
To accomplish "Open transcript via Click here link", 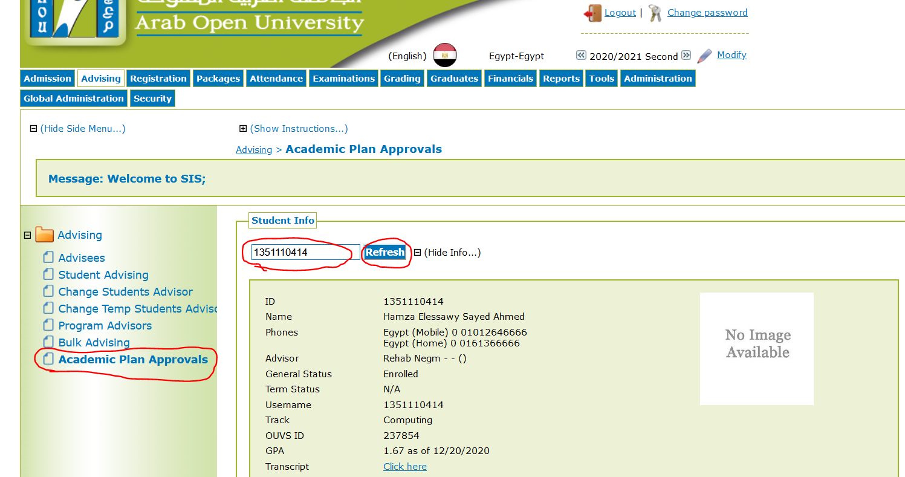I will (x=405, y=467).
